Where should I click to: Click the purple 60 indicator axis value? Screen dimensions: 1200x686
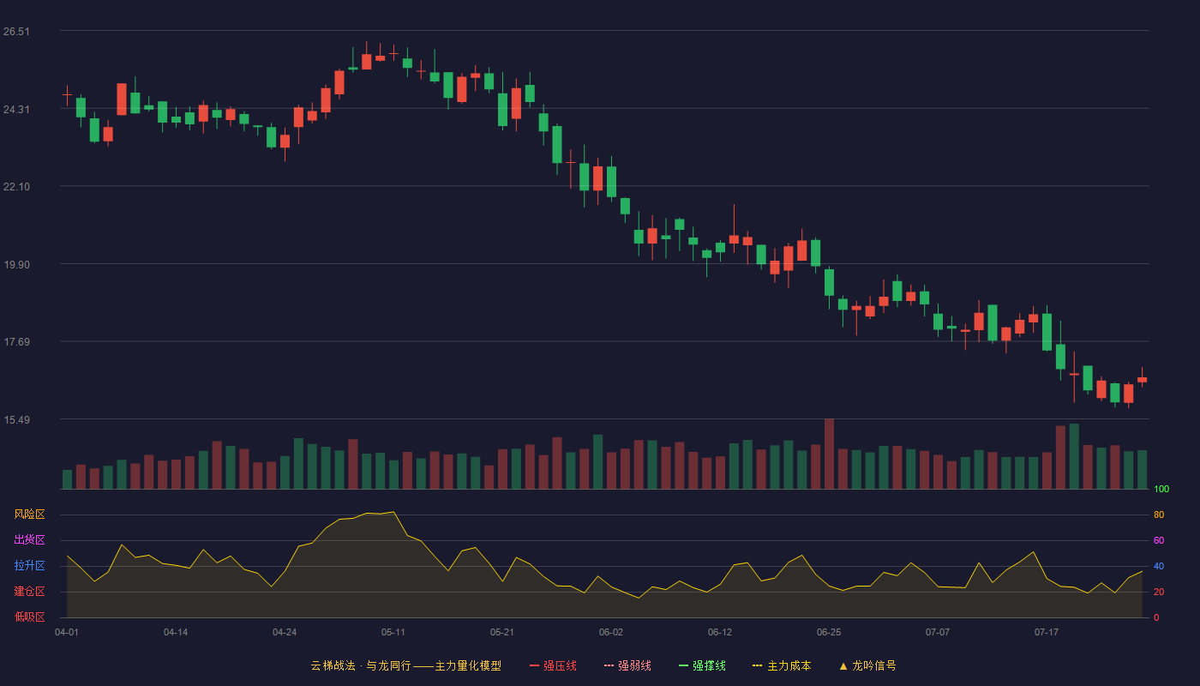(1159, 541)
